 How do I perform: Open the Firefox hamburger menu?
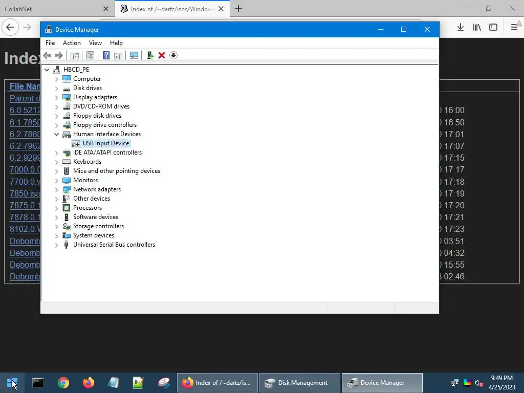[514, 28]
